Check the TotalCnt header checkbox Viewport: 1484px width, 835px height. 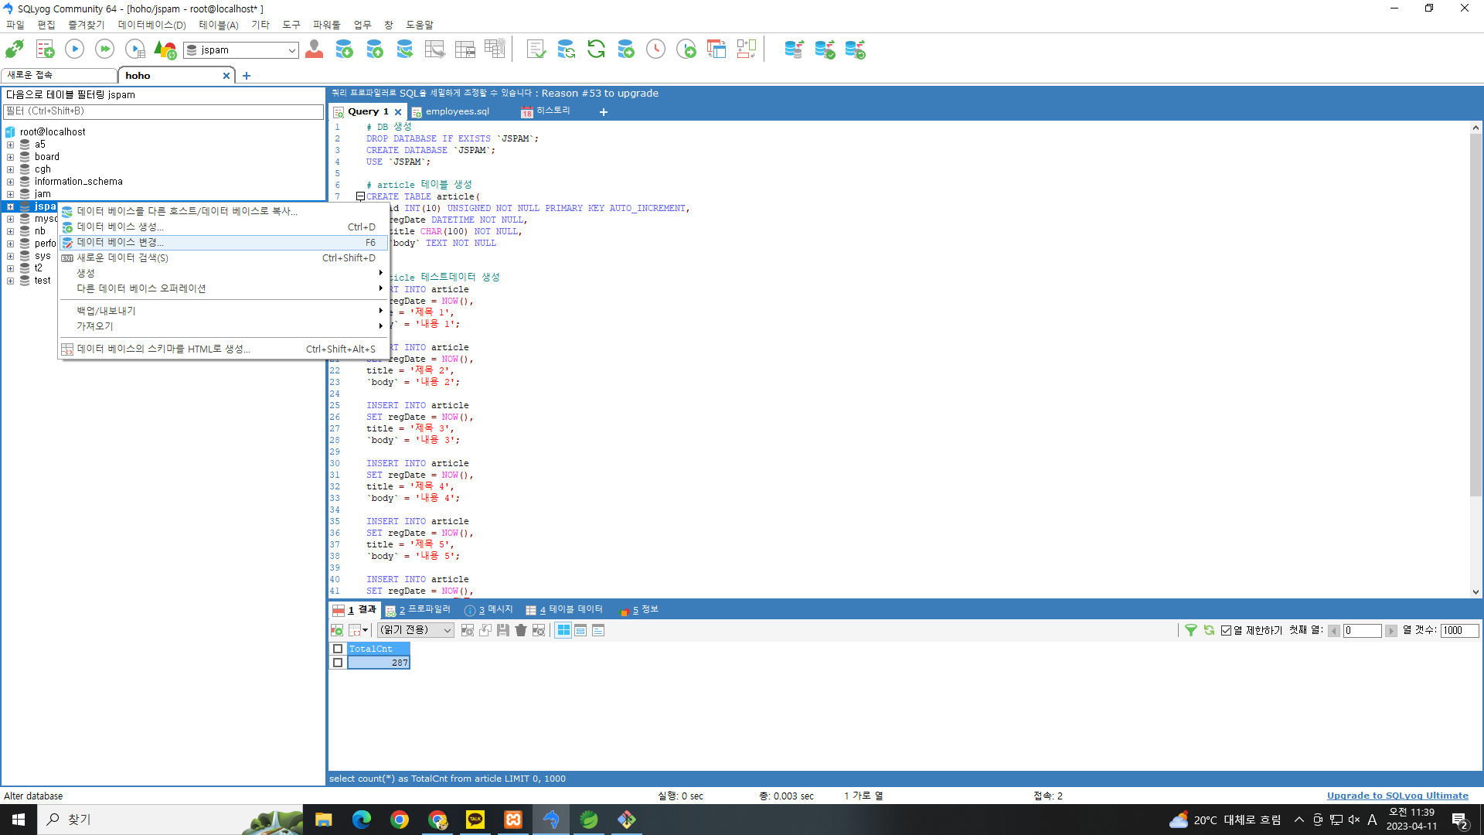pos(338,649)
